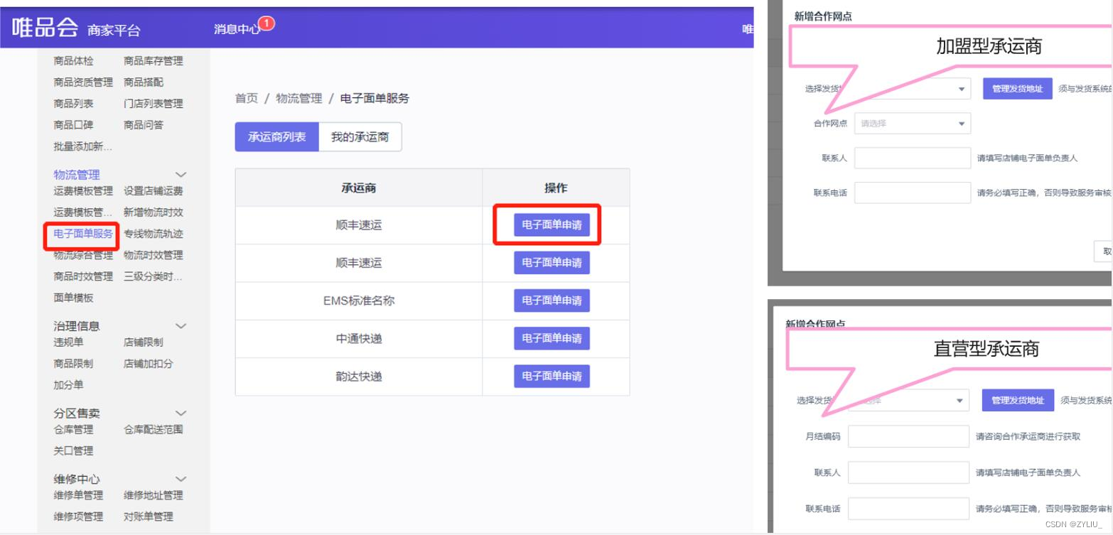Select the 韵达快递 carrier cell
Screen dimensions: 1113x535
click(x=359, y=376)
